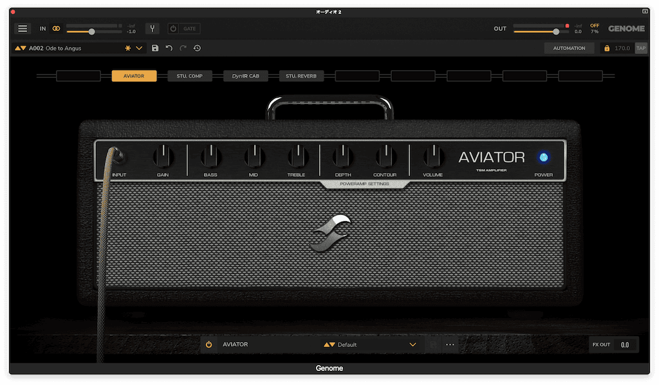Click the GATE button
The height and width of the screenshot is (385, 659).
(x=190, y=28)
